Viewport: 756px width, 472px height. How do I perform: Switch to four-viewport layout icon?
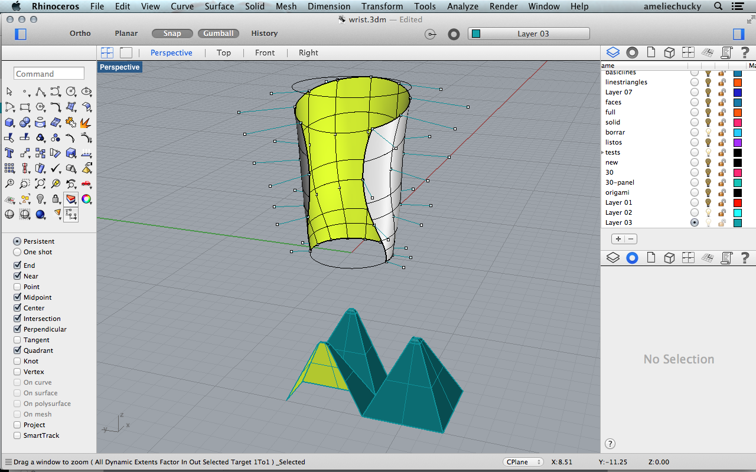tap(107, 53)
